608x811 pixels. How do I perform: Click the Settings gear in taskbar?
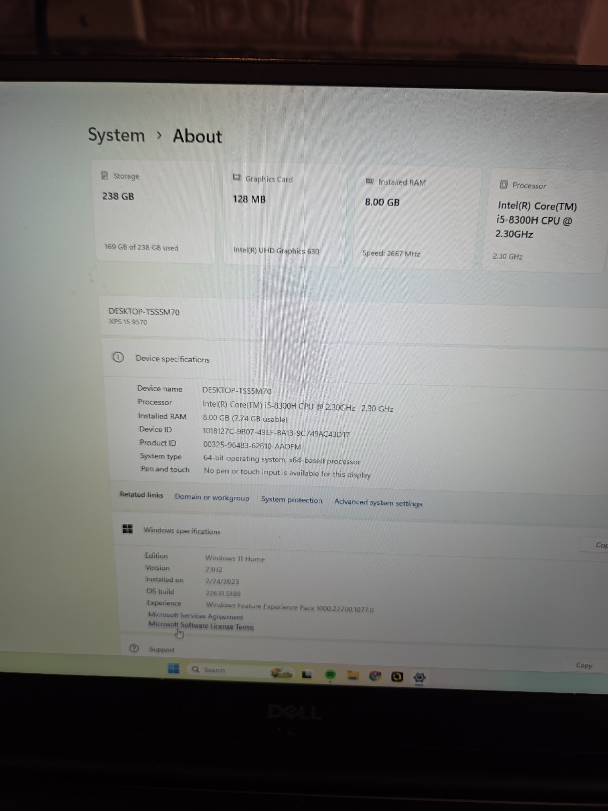tap(420, 677)
